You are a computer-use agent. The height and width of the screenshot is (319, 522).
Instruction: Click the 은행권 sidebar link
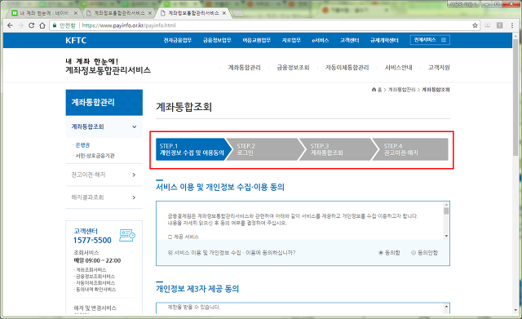pos(82,145)
